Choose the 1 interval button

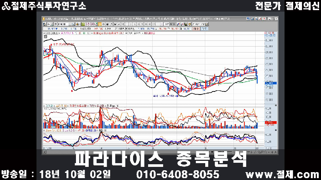tap(127, 24)
